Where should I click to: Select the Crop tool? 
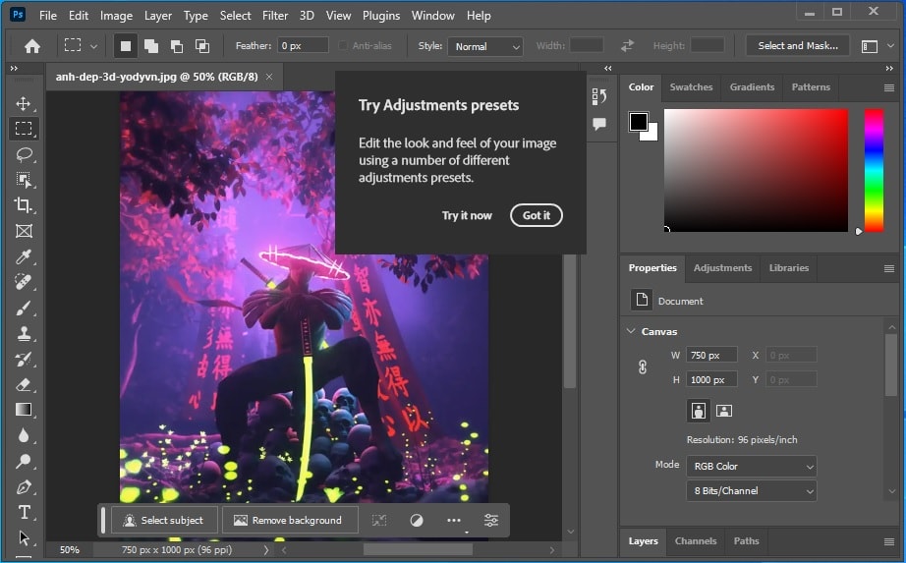click(x=24, y=205)
